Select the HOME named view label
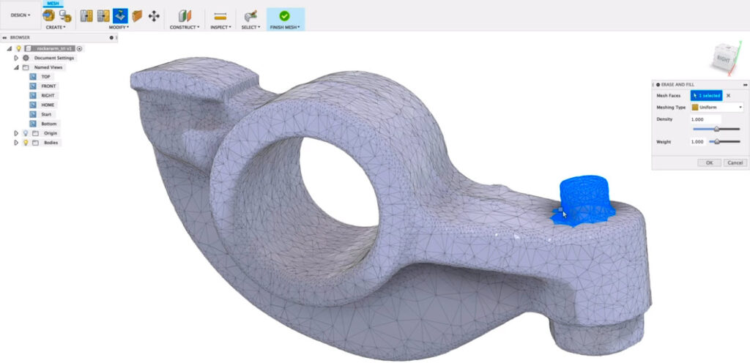 click(x=48, y=105)
